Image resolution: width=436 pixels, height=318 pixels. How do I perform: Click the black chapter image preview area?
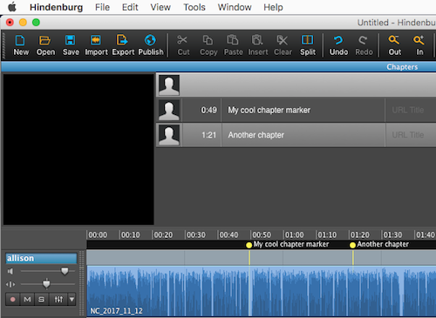tap(78, 149)
